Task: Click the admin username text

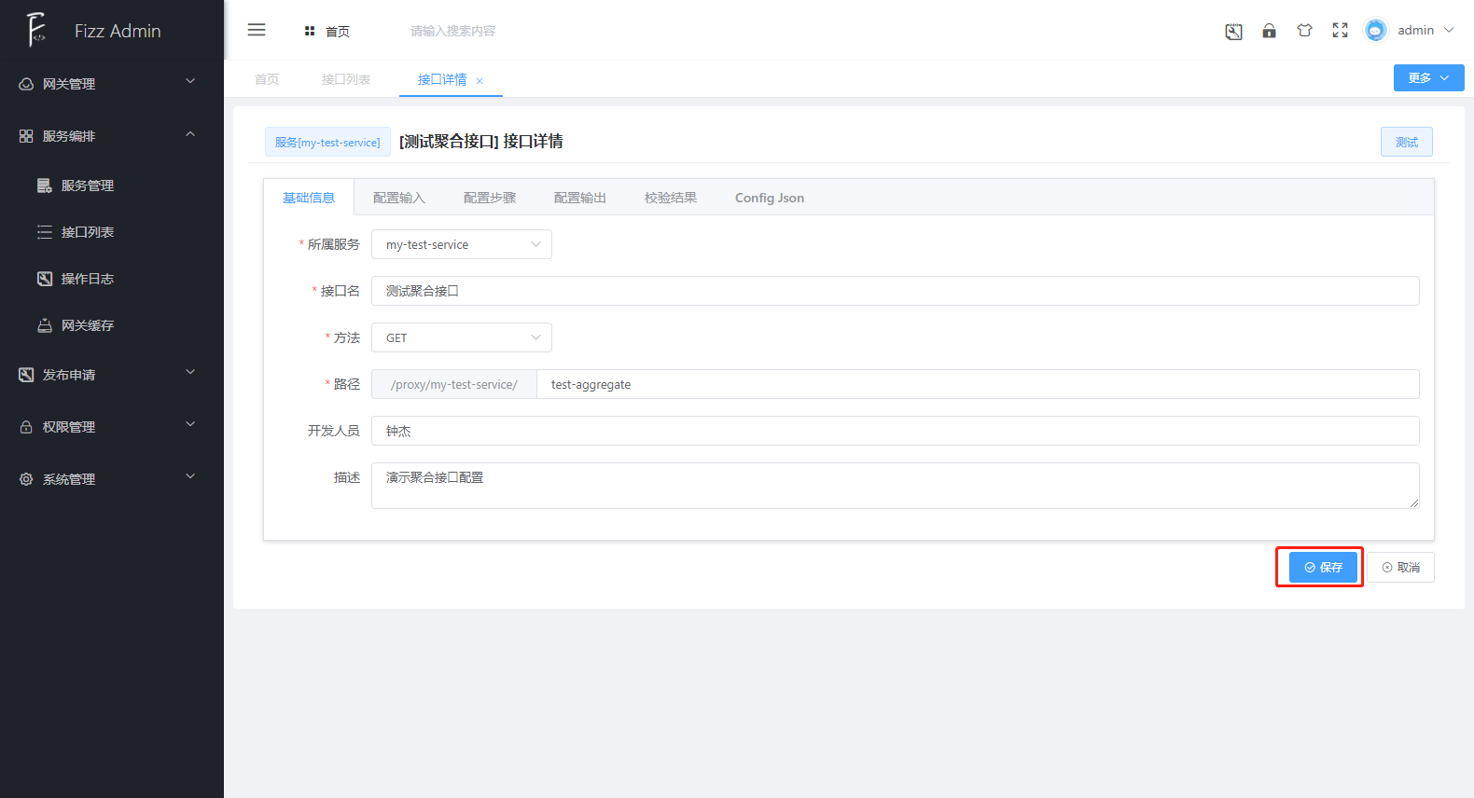Action: pos(1415,31)
